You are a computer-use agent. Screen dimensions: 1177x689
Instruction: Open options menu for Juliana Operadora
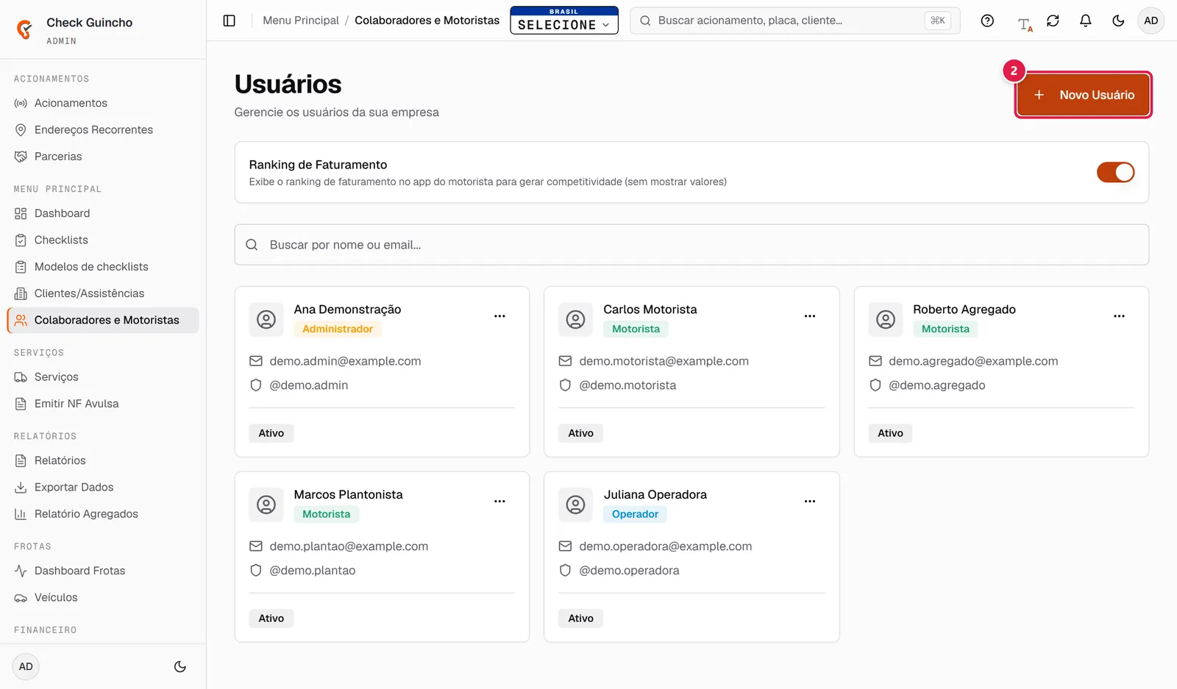point(809,501)
